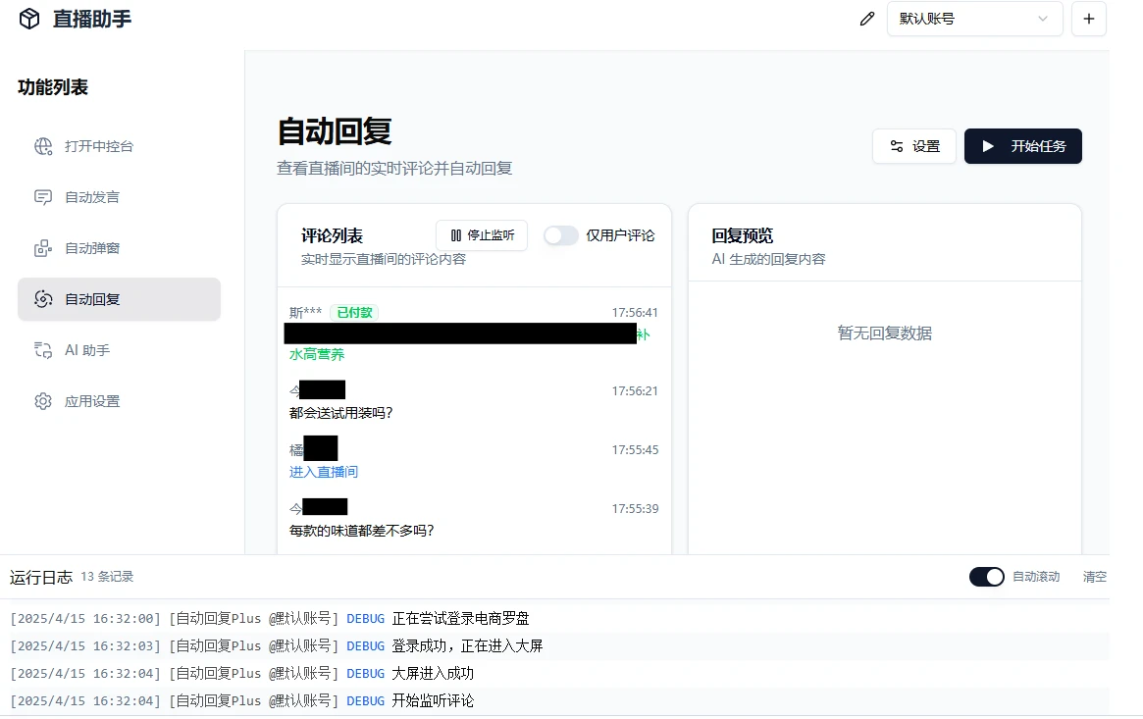Click the popup icon for 自动弹窗
The image size is (1143, 719).
point(43,248)
